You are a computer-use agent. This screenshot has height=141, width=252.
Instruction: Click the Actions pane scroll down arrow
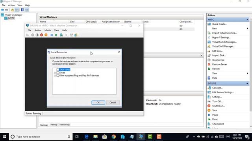click(251, 127)
